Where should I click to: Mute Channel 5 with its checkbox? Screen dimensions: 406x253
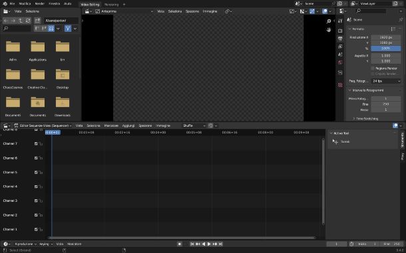point(36,173)
